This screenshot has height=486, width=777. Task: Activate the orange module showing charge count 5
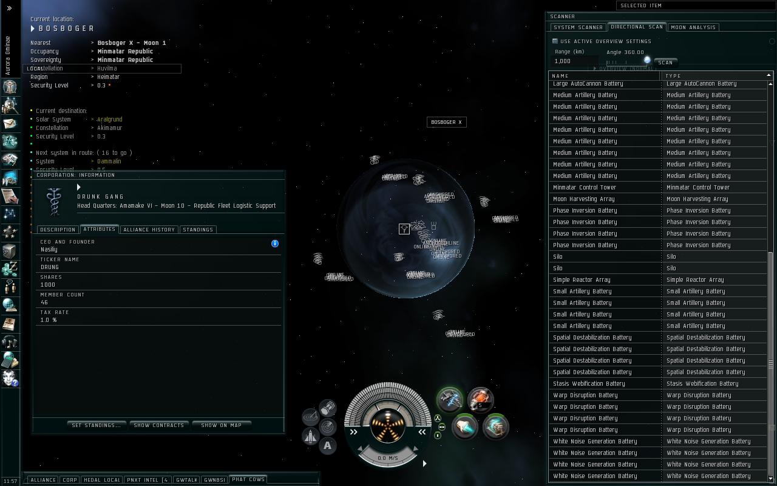tap(480, 399)
